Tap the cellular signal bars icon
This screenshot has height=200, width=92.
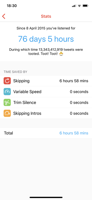[x=74, y=6]
